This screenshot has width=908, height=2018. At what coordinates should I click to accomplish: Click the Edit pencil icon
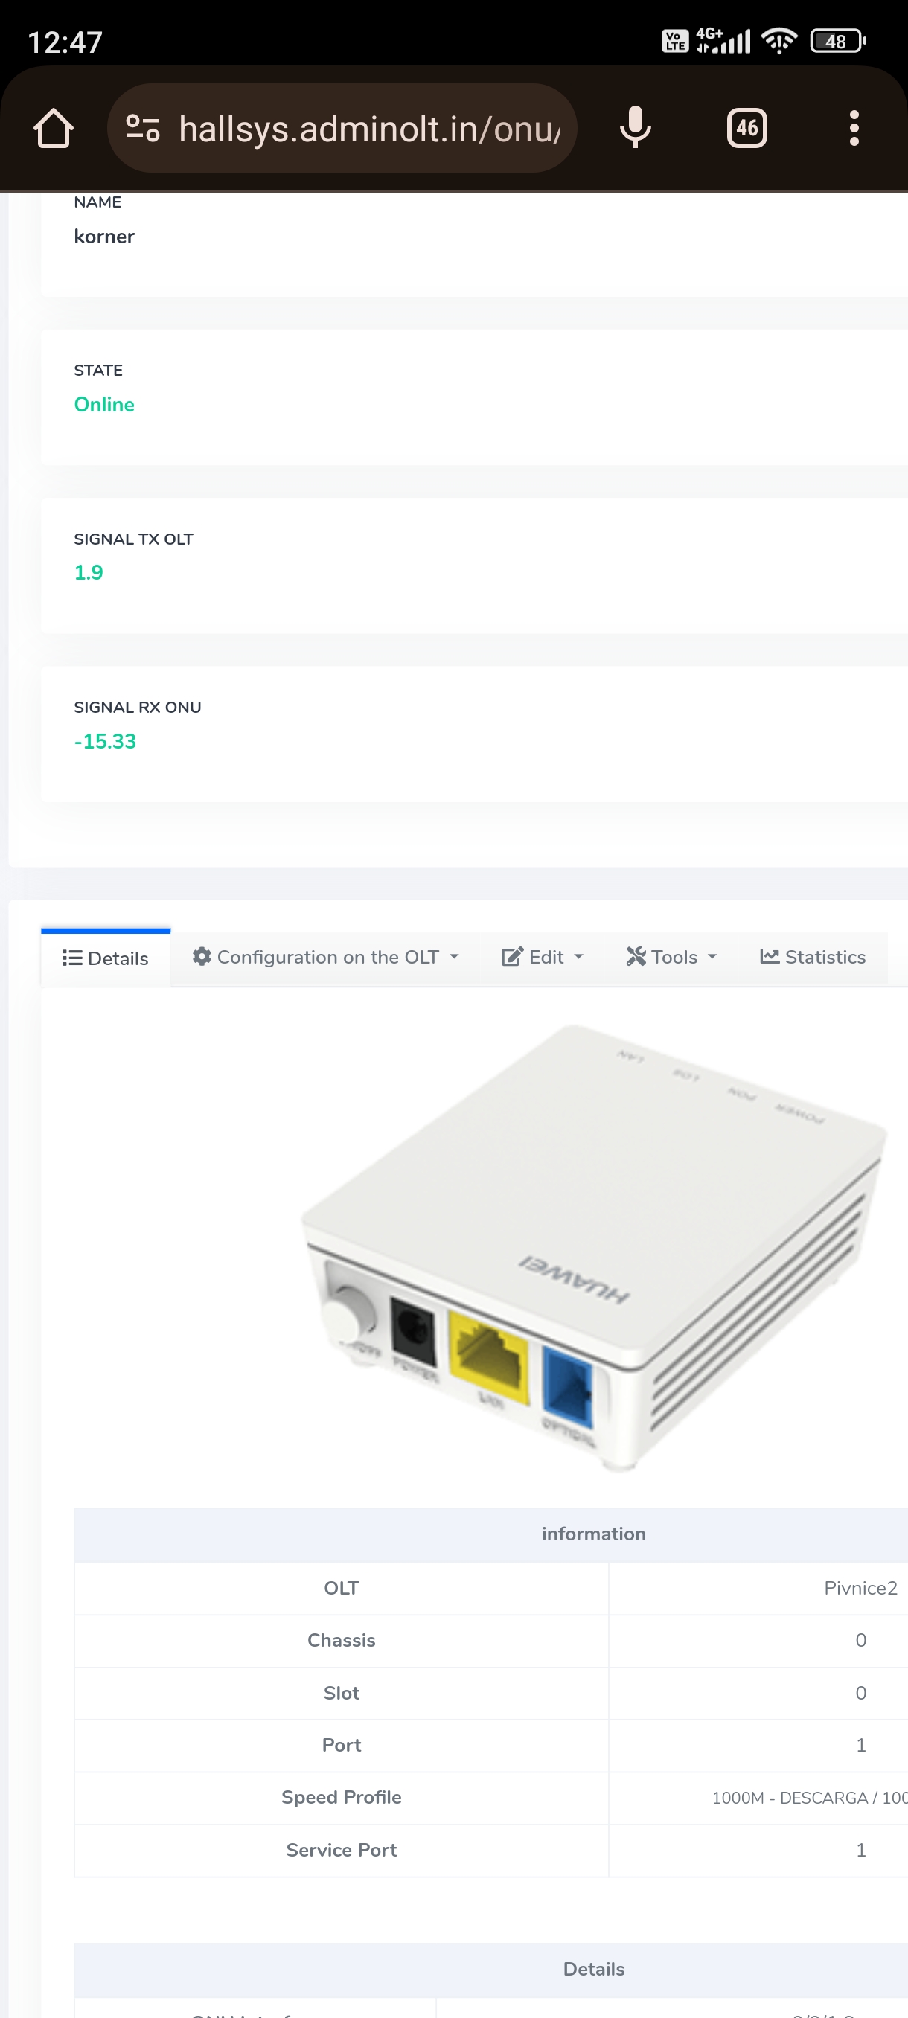(x=511, y=956)
